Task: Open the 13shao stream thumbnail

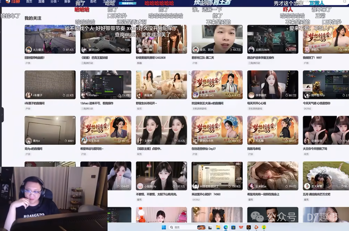Action: (x=106, y=85)
